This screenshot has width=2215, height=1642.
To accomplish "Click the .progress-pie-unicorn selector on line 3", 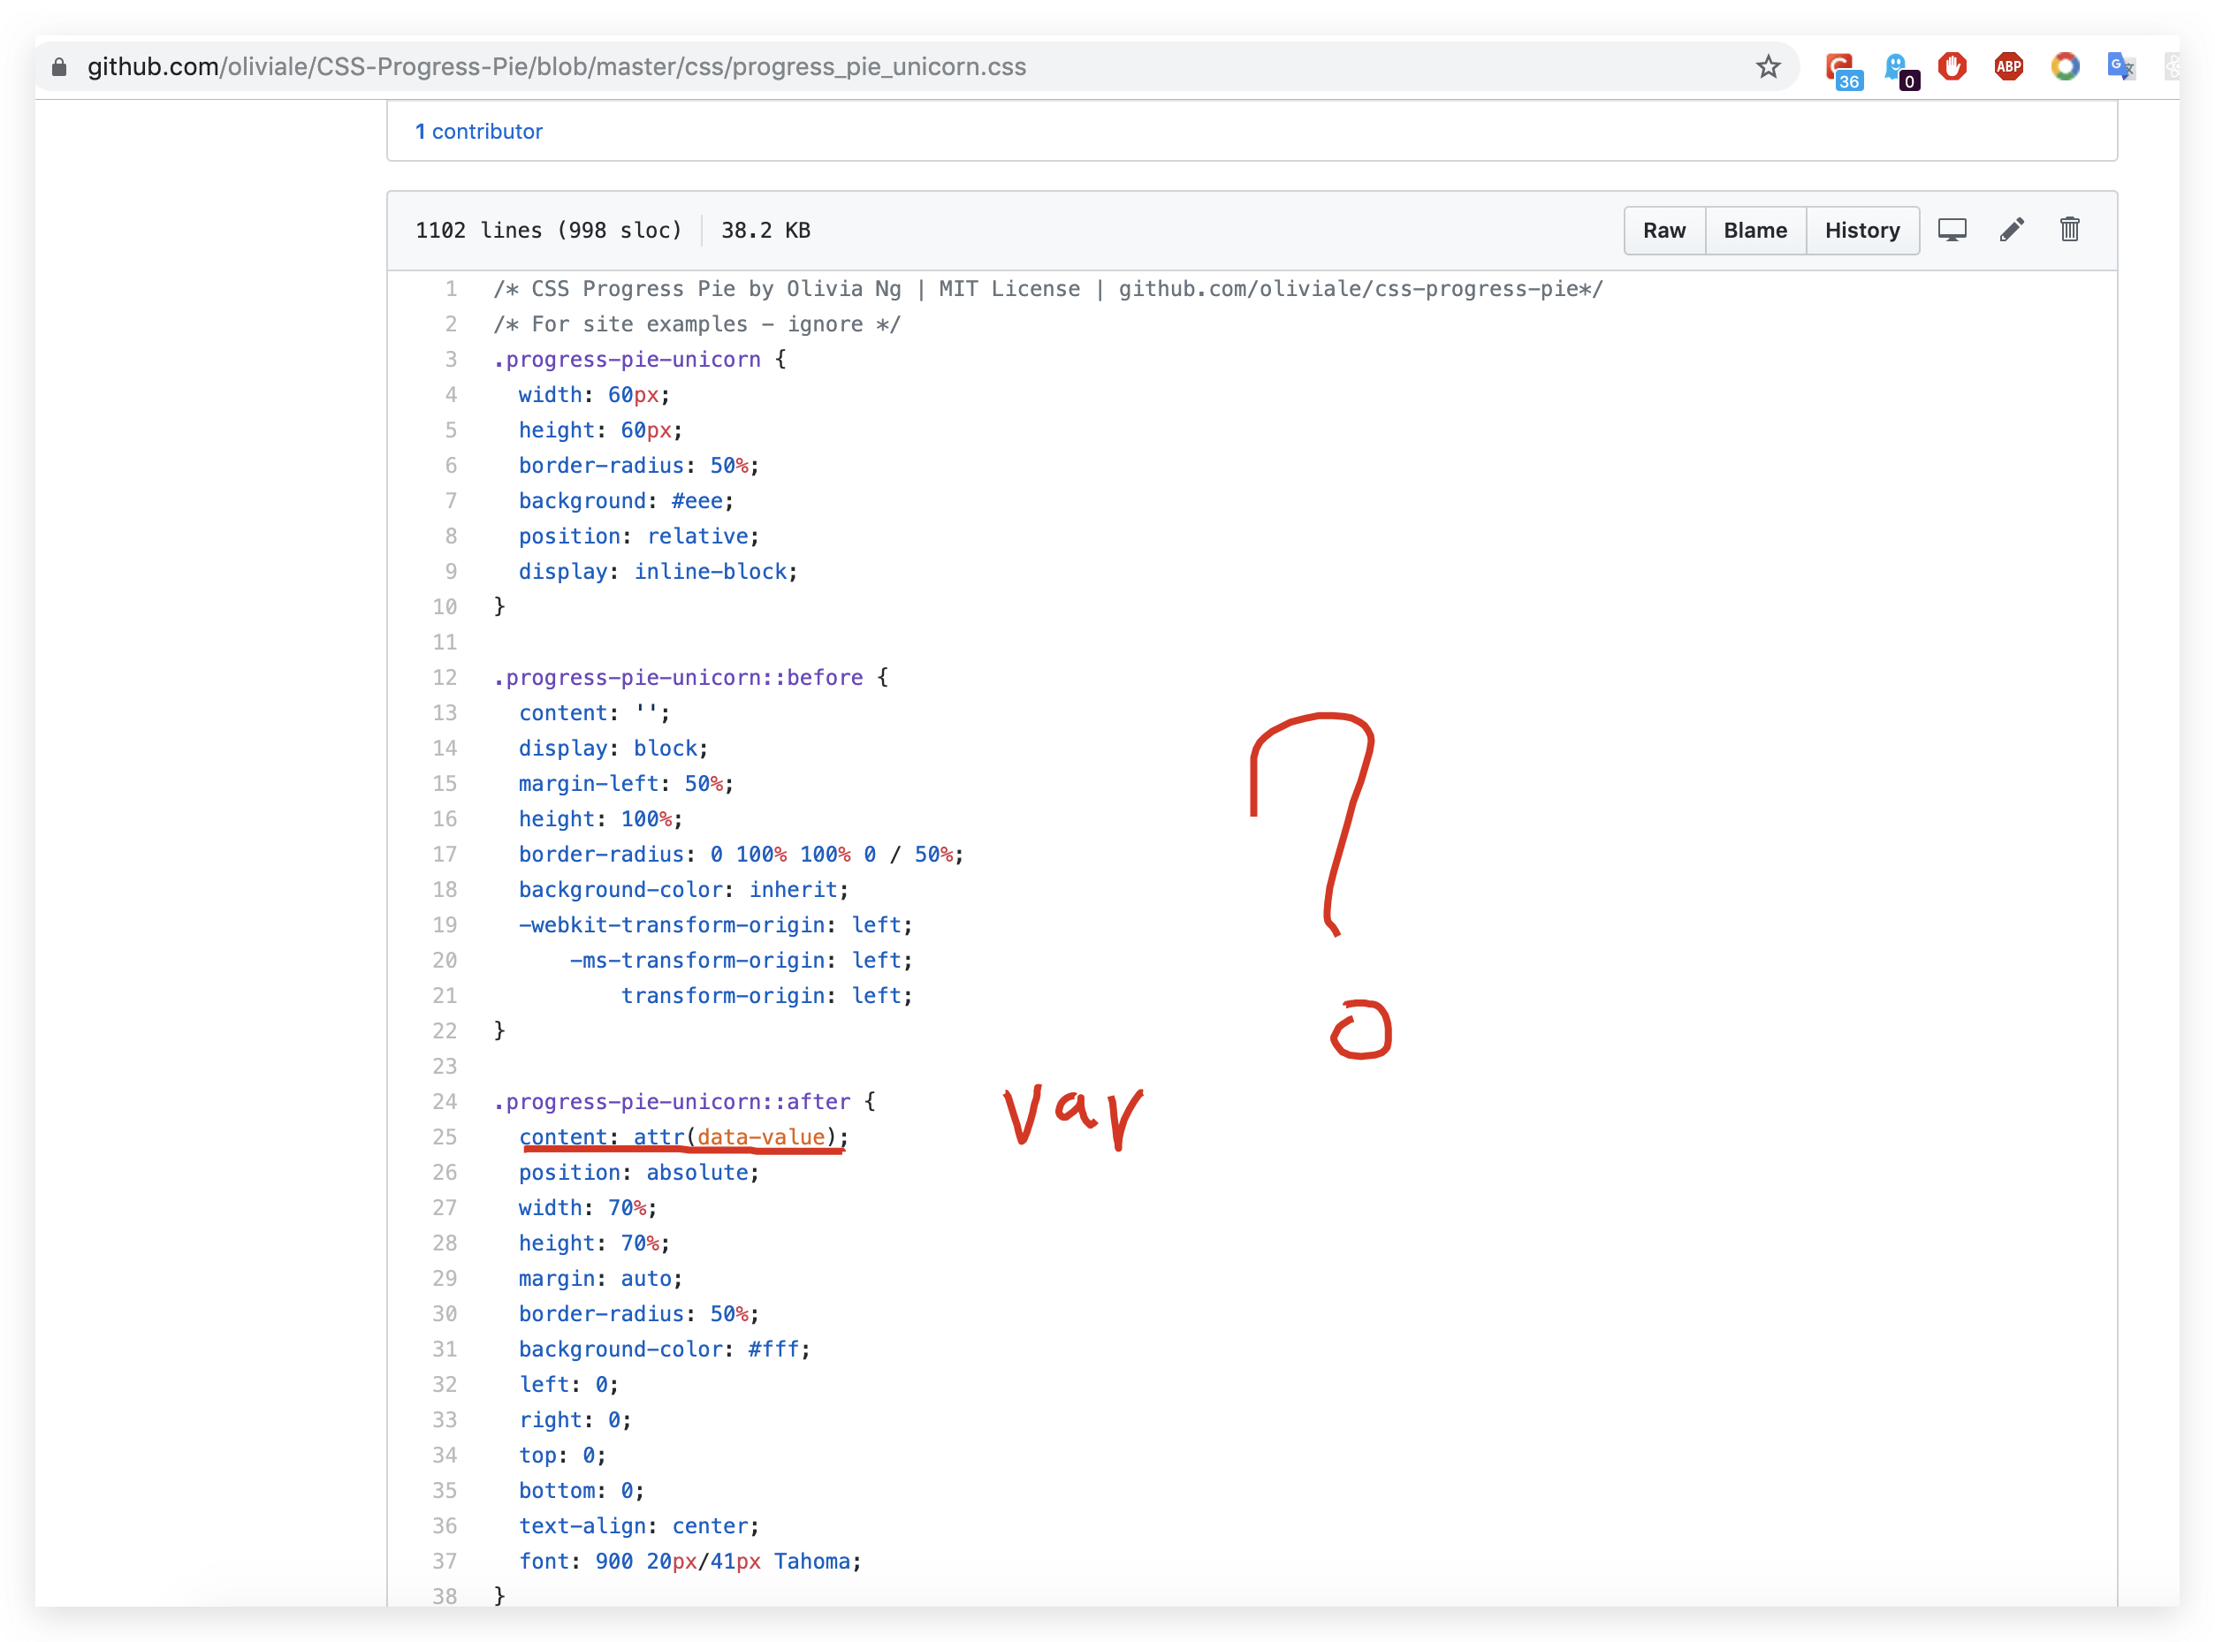I will (x=628, y=360).
